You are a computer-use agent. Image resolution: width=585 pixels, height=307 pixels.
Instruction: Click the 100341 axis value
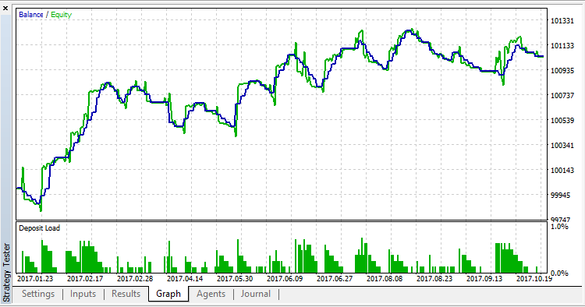click(562, 146)
